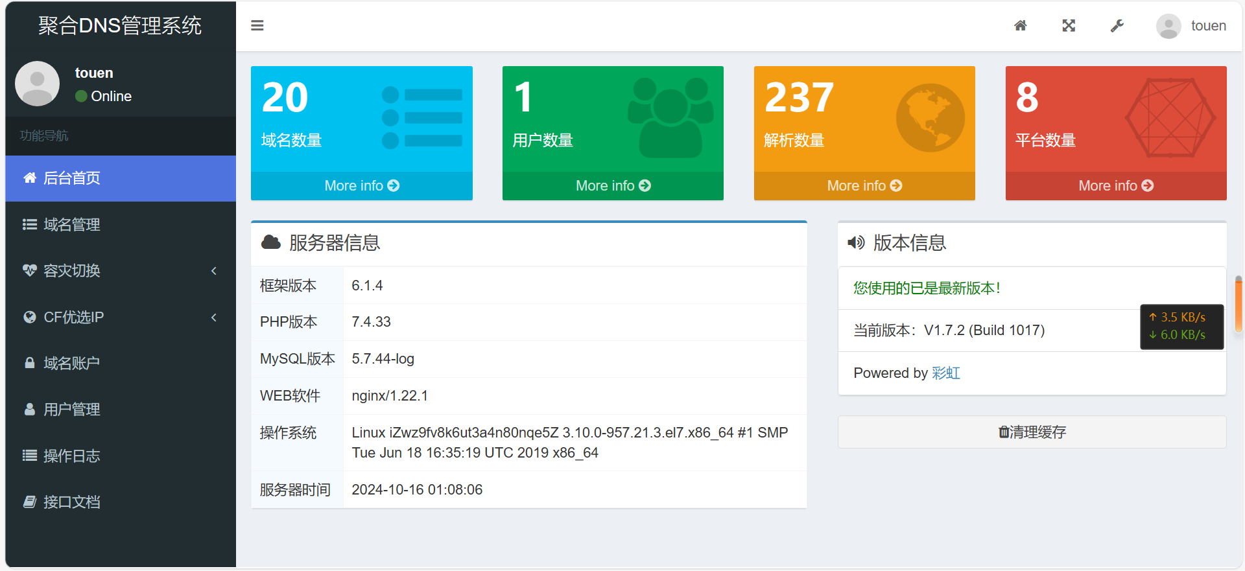This screenshot has width=1245, height=571.
Task: Expand the 容灾切换 submenu arrow
Action: (x=214, y=271)
